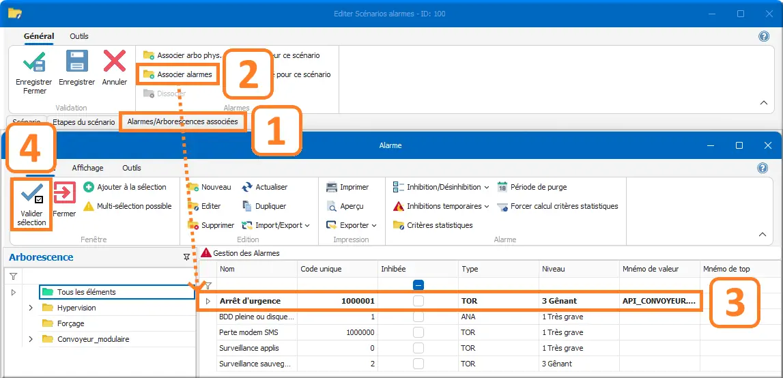The height and width of the screenshot is (378, 783).
Task: Open Import/Export dropdown
Action: coord(276,225)
